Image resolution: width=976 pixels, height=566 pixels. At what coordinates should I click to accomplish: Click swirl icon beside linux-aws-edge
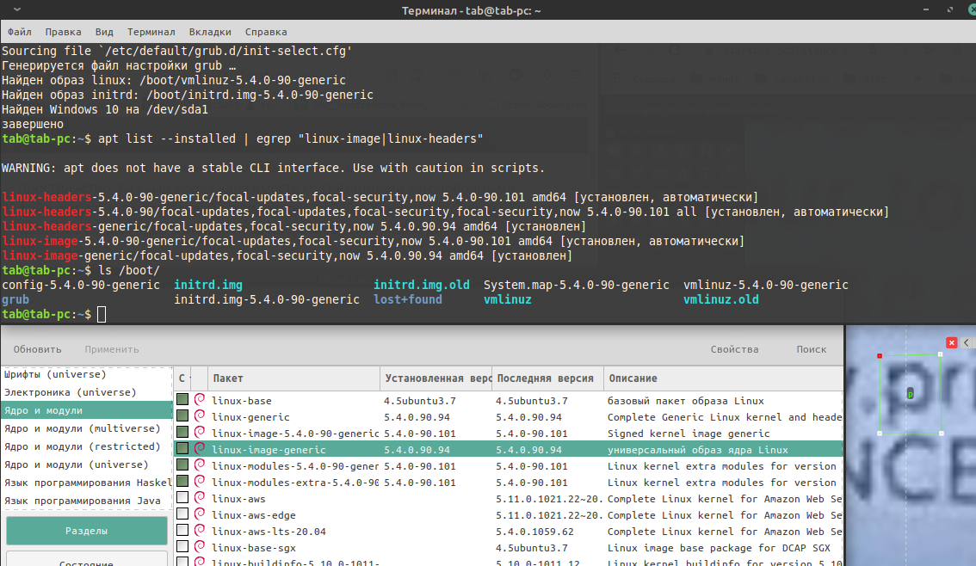click(200, 514)
